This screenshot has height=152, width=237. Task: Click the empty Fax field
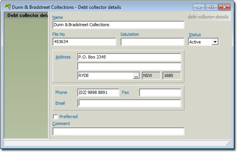coord(160,93)
